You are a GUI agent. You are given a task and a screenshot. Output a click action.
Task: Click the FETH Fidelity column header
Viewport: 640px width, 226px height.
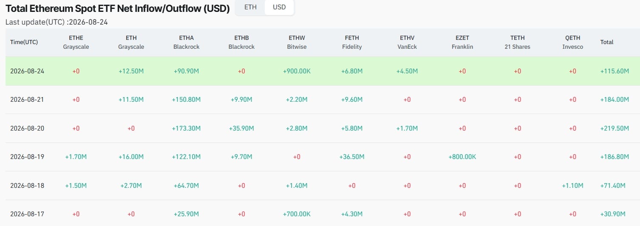[352, 42]
